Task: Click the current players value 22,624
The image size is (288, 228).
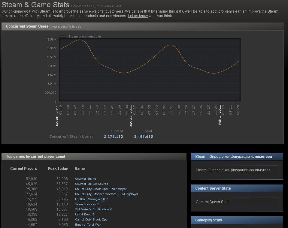Action: point(32,194)
